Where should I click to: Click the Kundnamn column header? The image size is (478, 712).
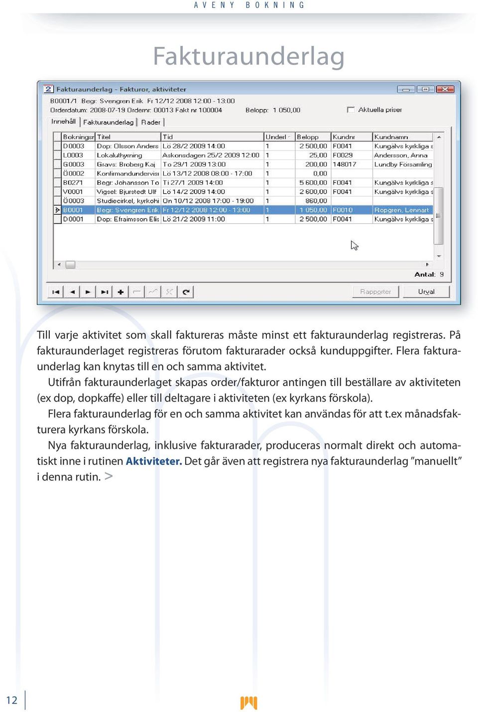pos(403,137)
